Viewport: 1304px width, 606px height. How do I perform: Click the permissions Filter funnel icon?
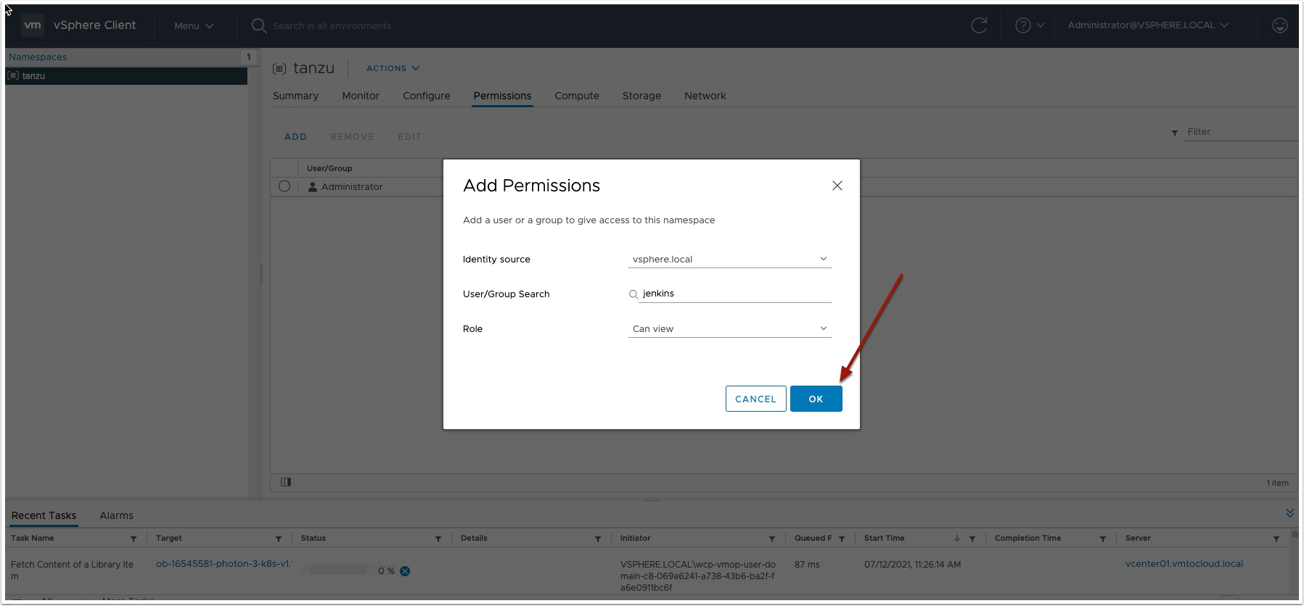tap(1175, 133)
